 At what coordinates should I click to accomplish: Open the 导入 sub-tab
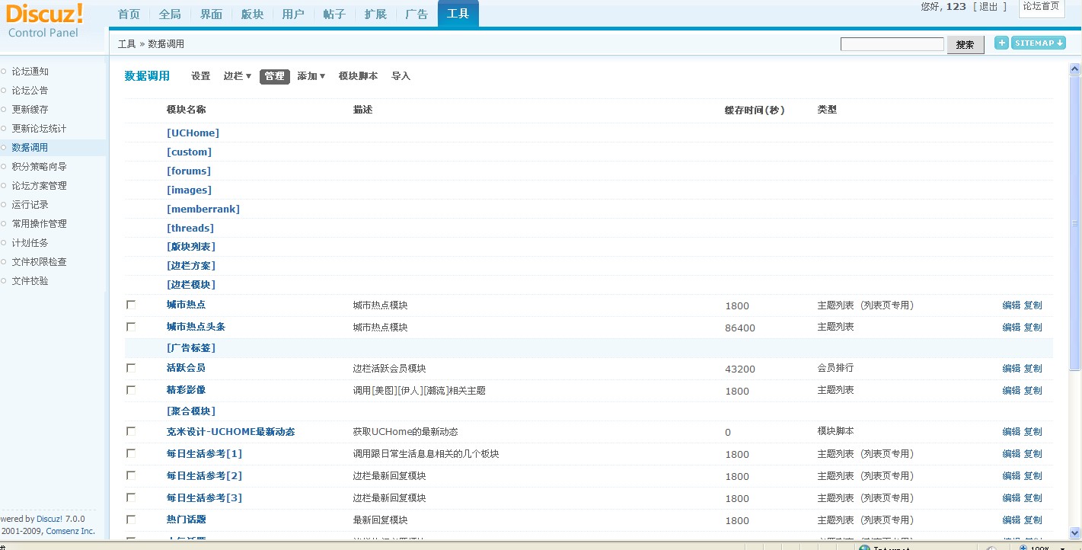click(x=401, y=76)
